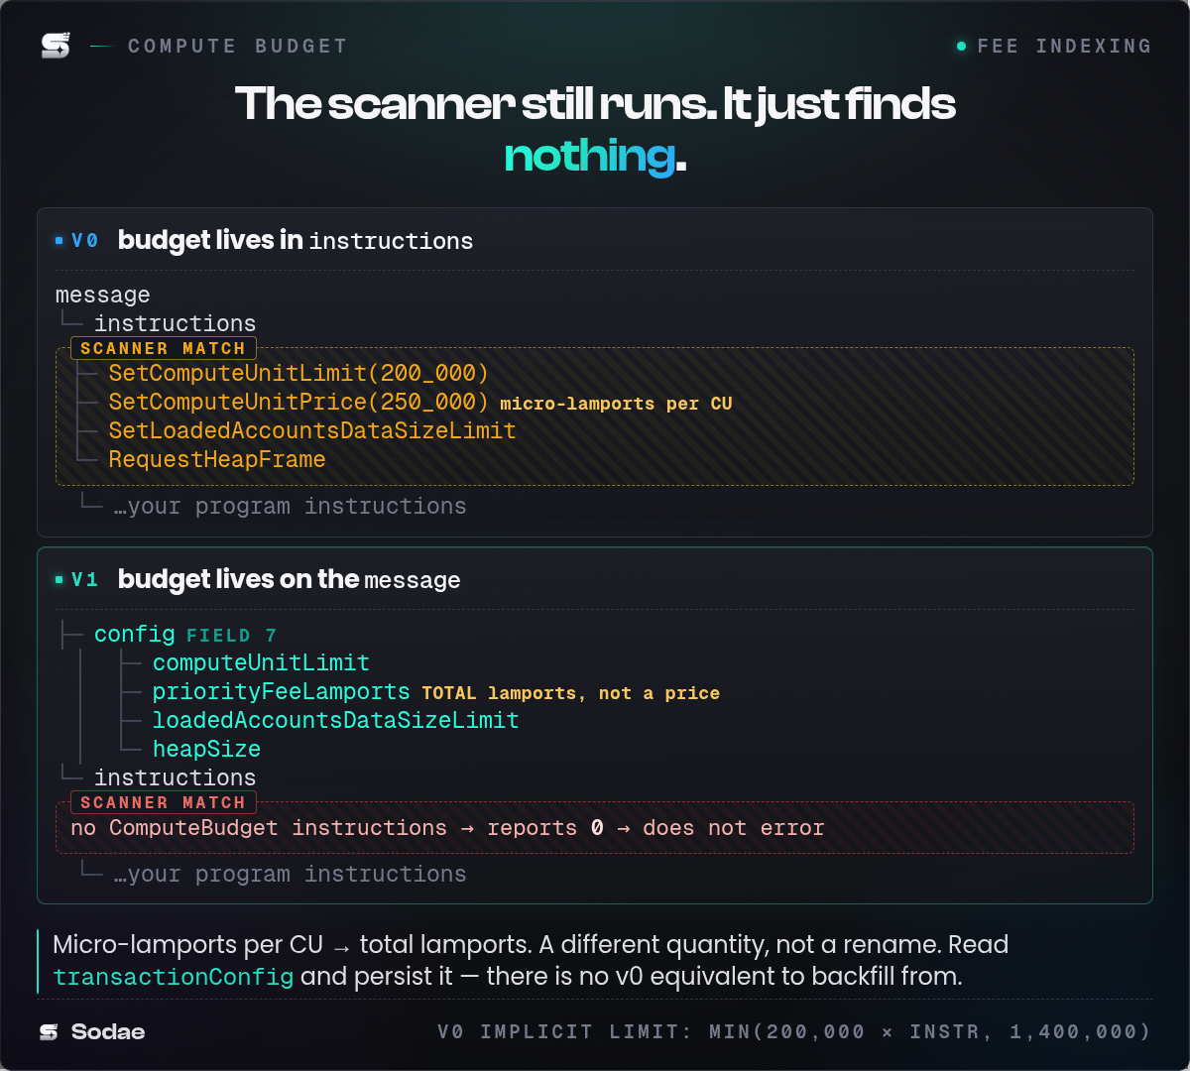Image resolution: width=1190 pixels, height=1071 pixels.
Task: Expand the config FIELD 7 node
Action: pos(185,634)
